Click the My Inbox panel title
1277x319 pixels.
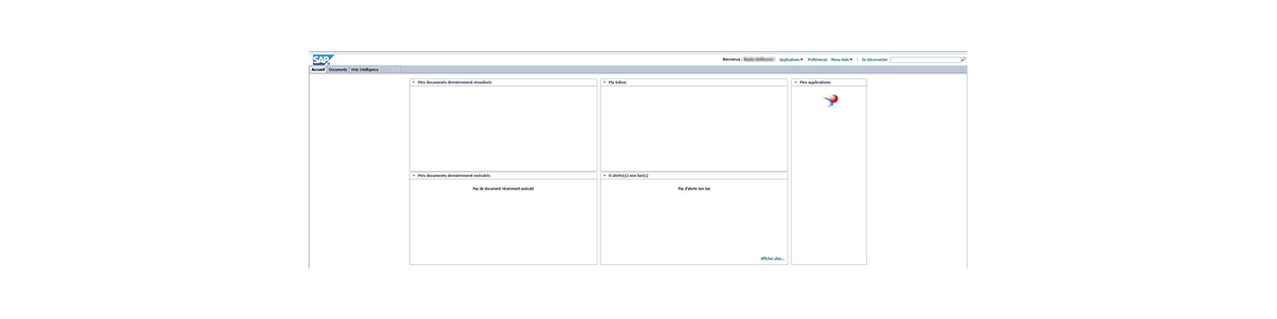pos(617,82)
